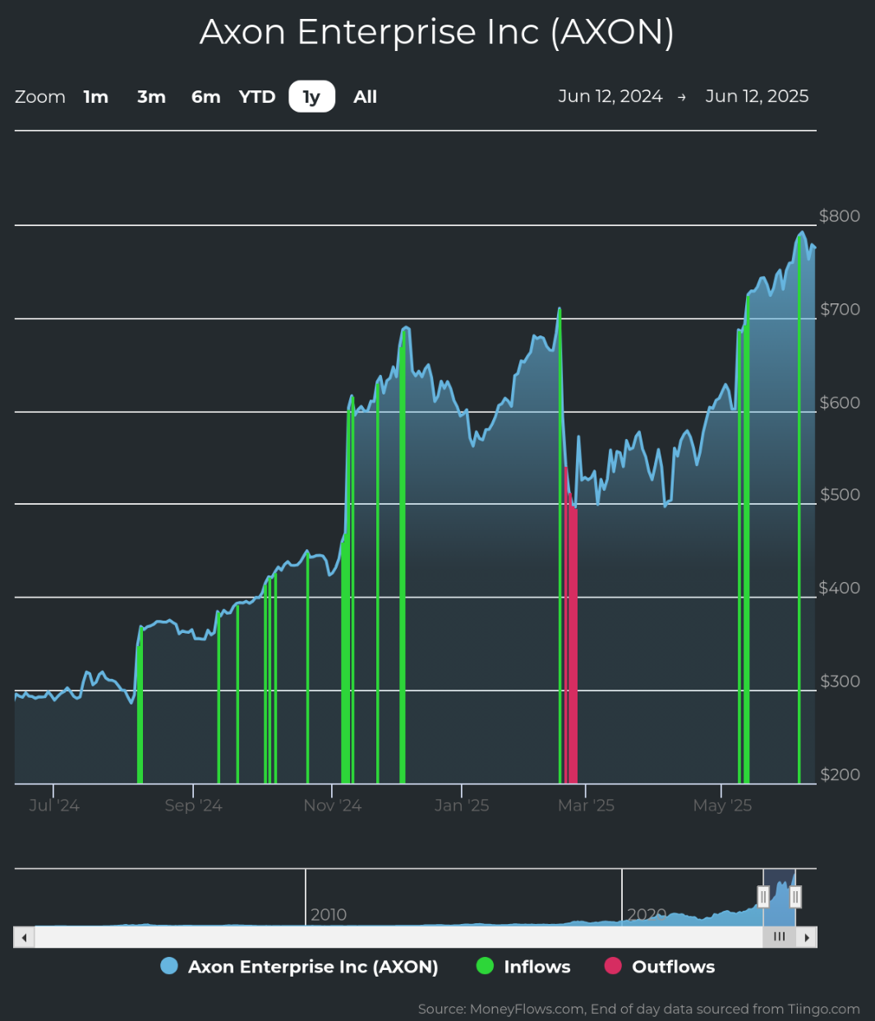Show All data range
875x1021 pixels.
366,97
